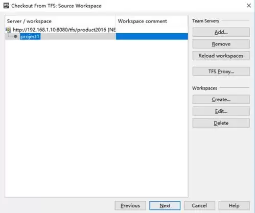Cancel the checkout wizard
The height and width of the screenshot is (213, 255).
(x=199, y=205)
